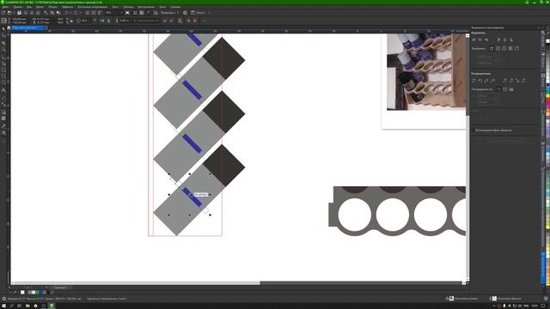Click the Undo icon in standard toolbar
The height and width of the screenshot is (309, 550).
coord(66,13)
